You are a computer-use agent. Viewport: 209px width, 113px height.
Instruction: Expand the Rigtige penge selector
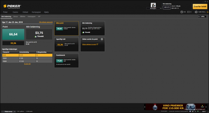pyautogui.click(x=8, y=112)
